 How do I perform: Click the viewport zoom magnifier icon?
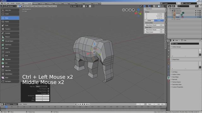coord(133,10)
